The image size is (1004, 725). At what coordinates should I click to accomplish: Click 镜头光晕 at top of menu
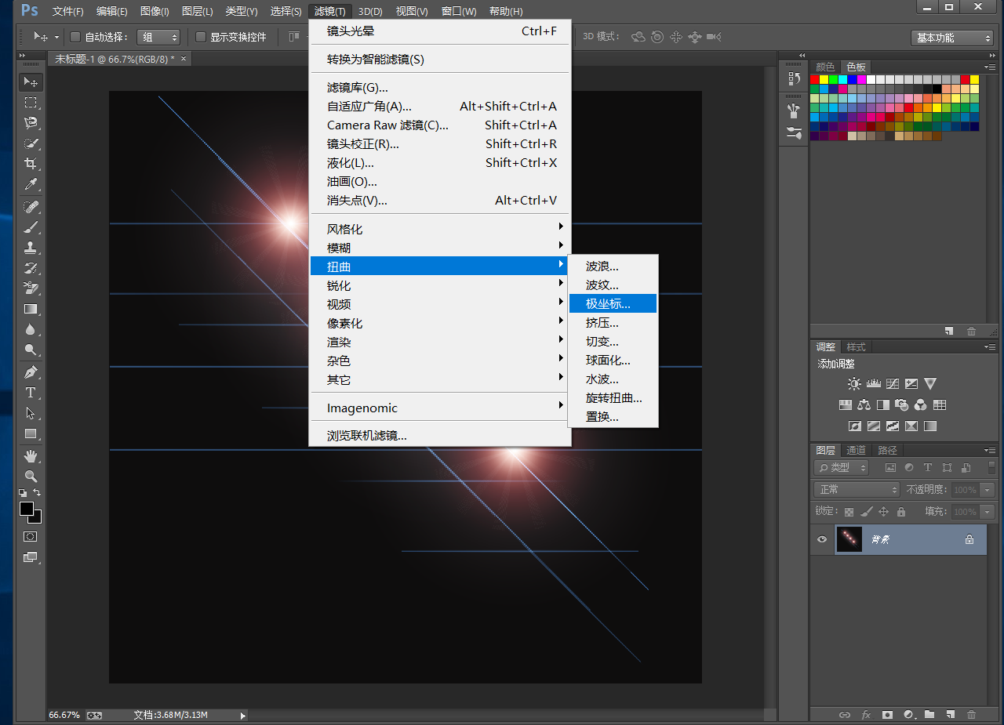click(x=440, y=31)
